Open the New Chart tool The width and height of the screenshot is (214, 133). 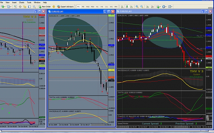click(2, 7)
